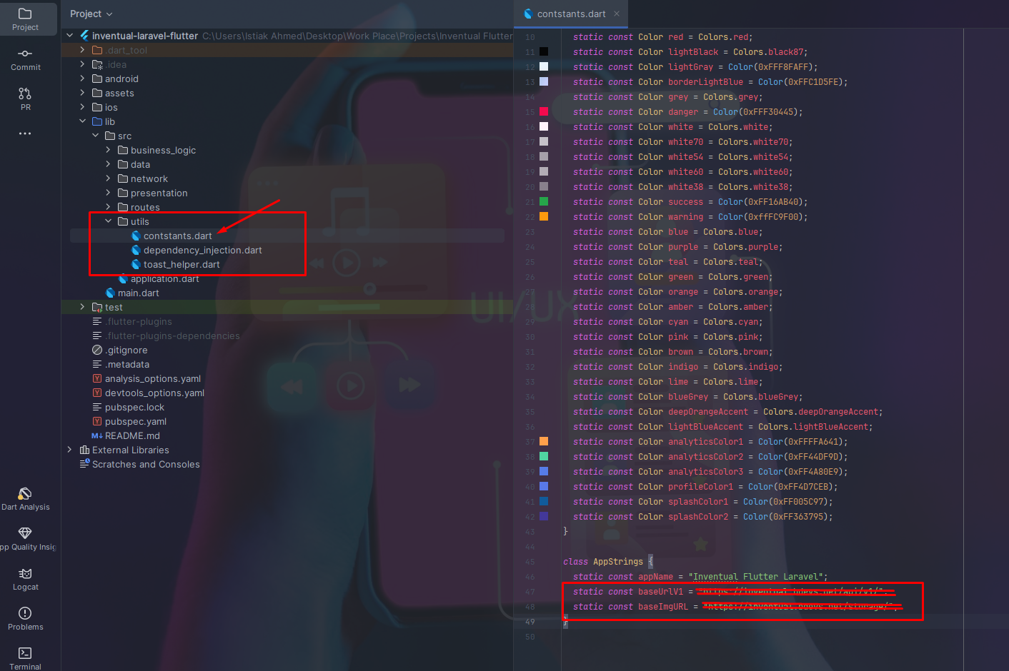Open the Commit tool window
1009x671 pixels.
point(25,59)
